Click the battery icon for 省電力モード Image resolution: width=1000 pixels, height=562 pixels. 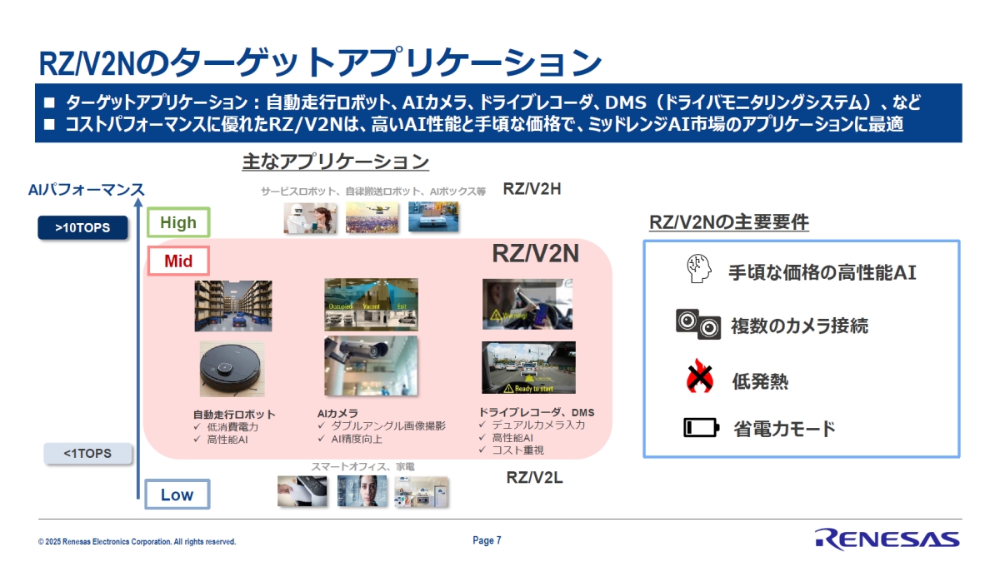tap(700, 428)
